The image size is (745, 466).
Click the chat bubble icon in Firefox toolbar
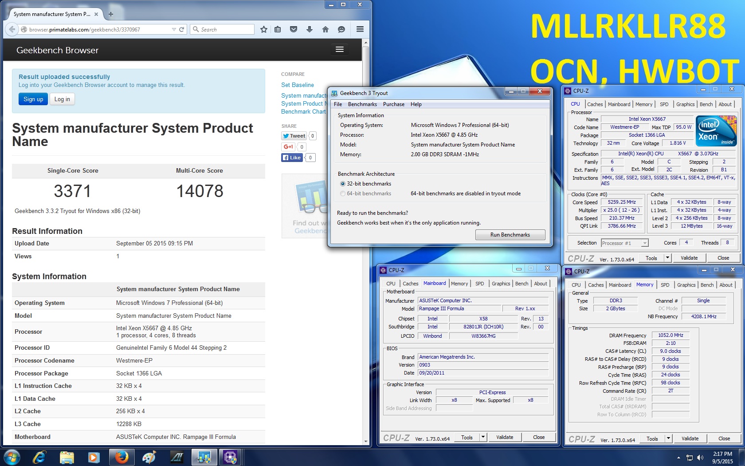click(x=341, y=29)
